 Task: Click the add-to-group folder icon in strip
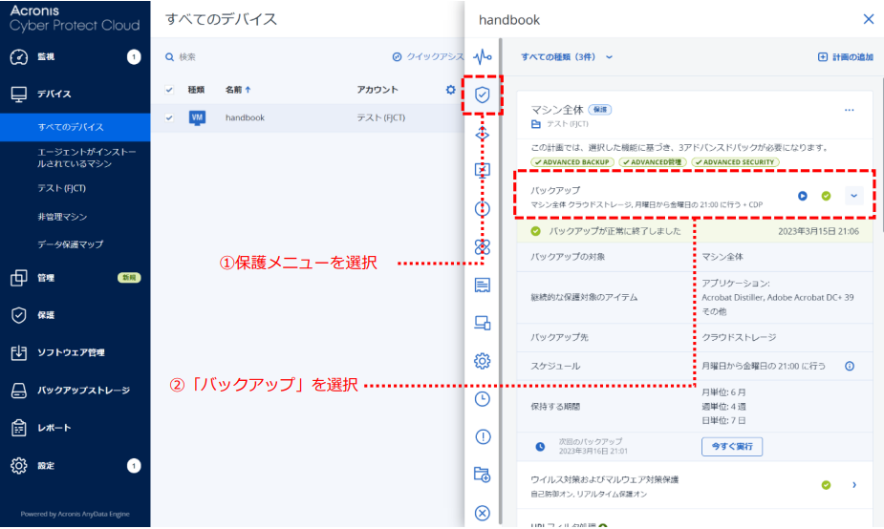tap(483, 475)
